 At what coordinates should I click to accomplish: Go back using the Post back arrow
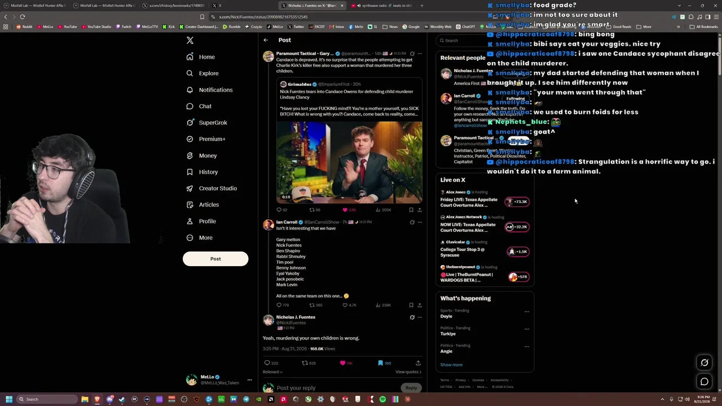point(266,40)
